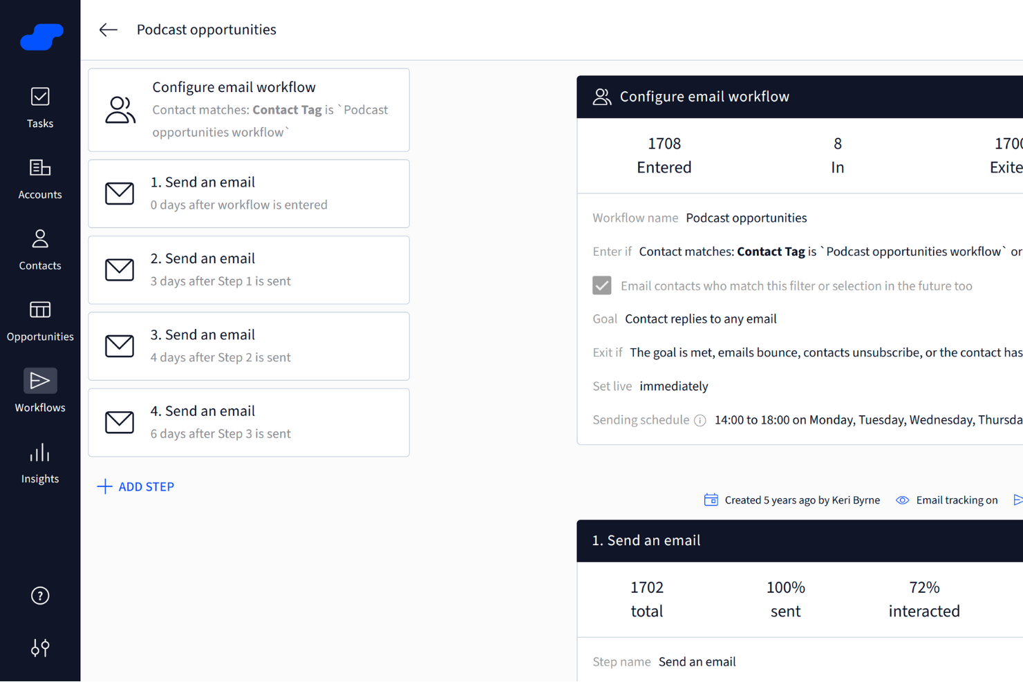Open the Workflows section
This screenshot has height=682, width=1023.
[x=39, y=391]
